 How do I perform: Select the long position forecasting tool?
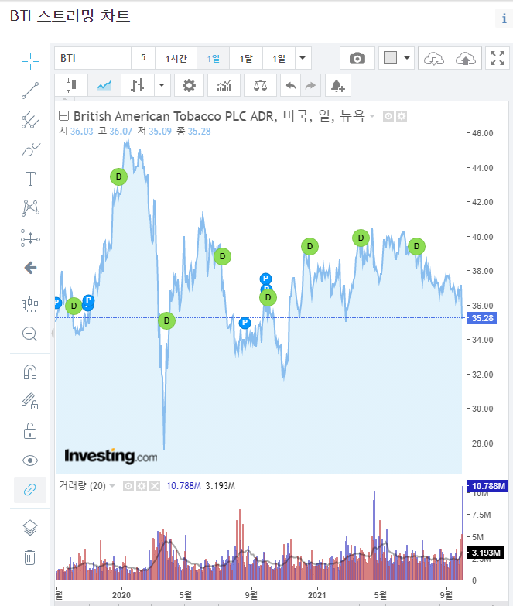point(30,238)
